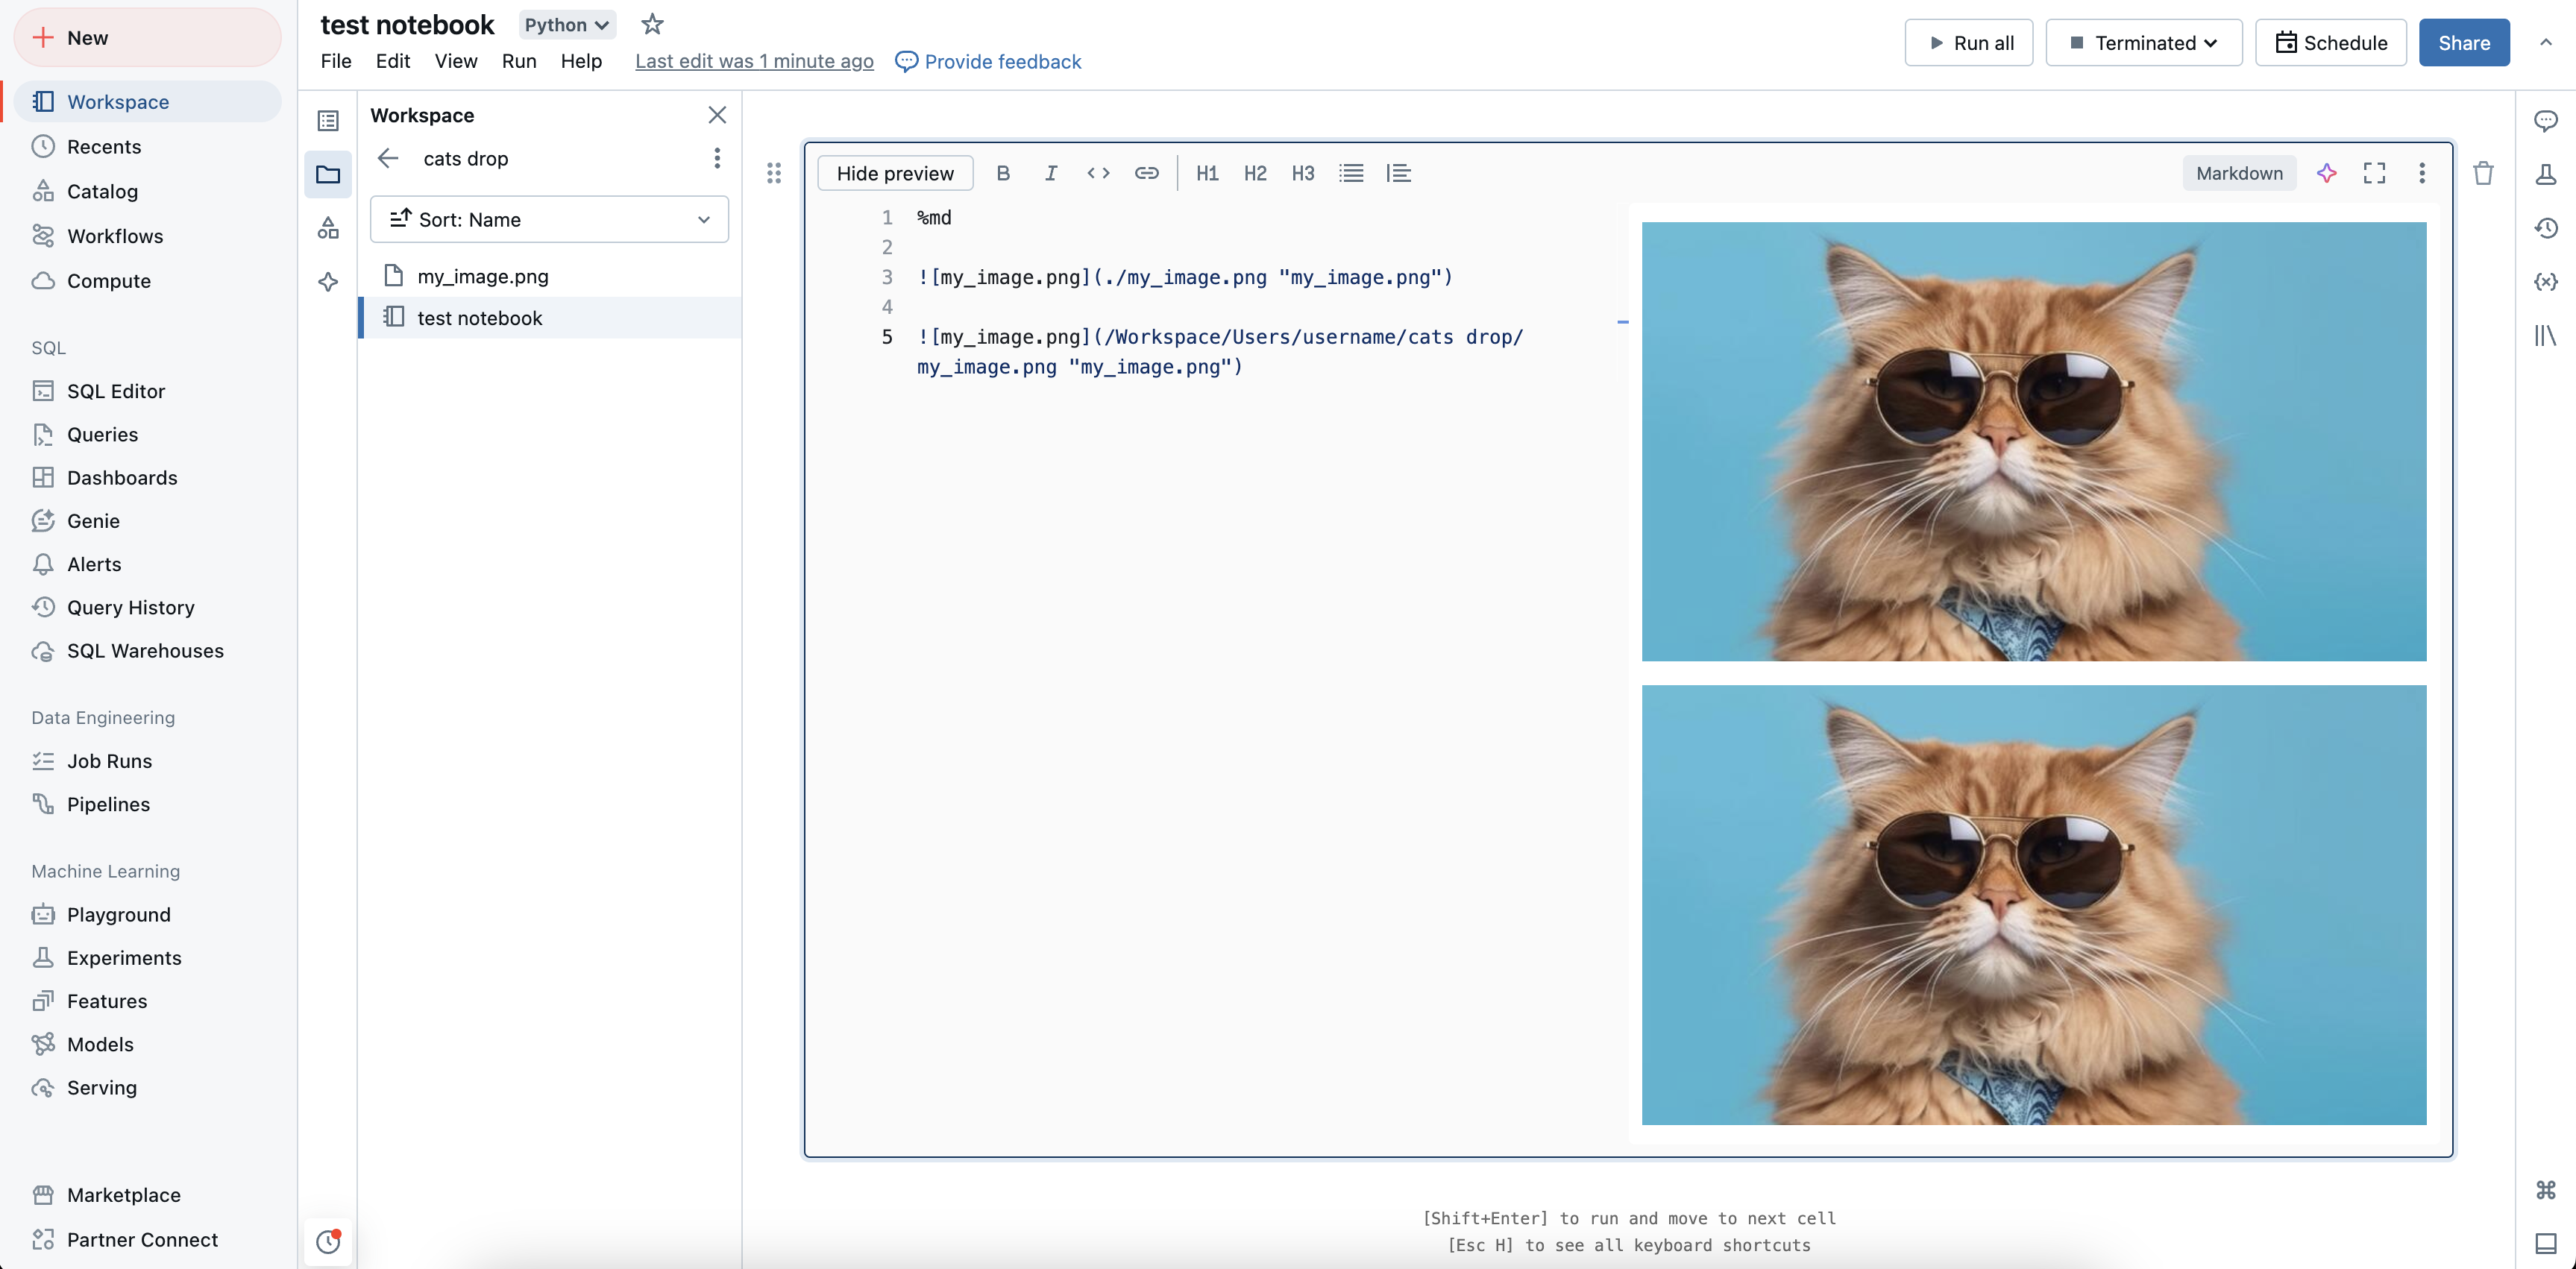
Task: Click the H1 heading toggle
Action: tap(1207, 172)
